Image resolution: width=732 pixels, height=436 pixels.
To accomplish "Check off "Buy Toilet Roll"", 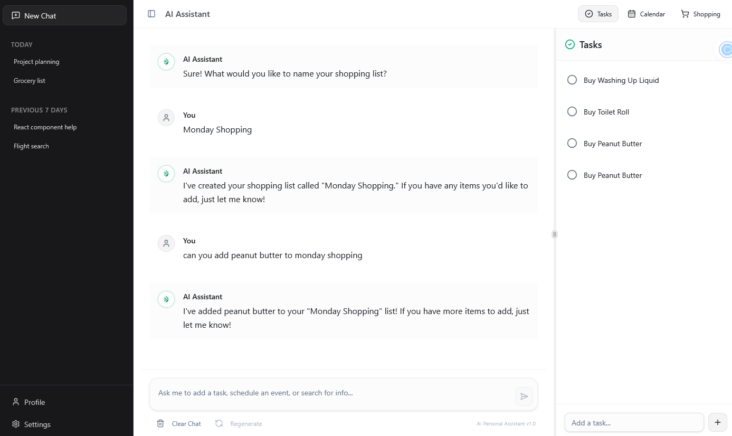I will point(572,111).
